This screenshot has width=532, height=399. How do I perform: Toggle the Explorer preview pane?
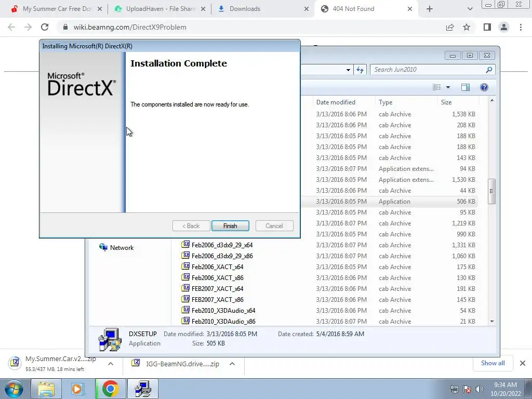[x=465, y=87]
